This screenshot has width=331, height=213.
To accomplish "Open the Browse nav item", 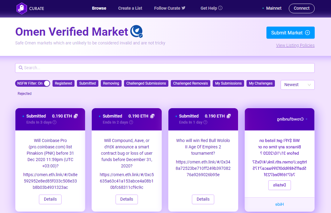I will pos(99,8).
